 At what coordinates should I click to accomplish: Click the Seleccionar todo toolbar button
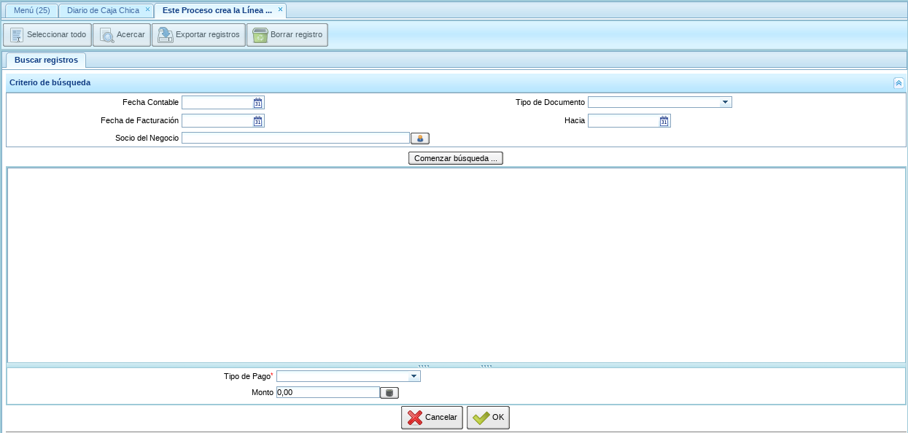point(47,35)
